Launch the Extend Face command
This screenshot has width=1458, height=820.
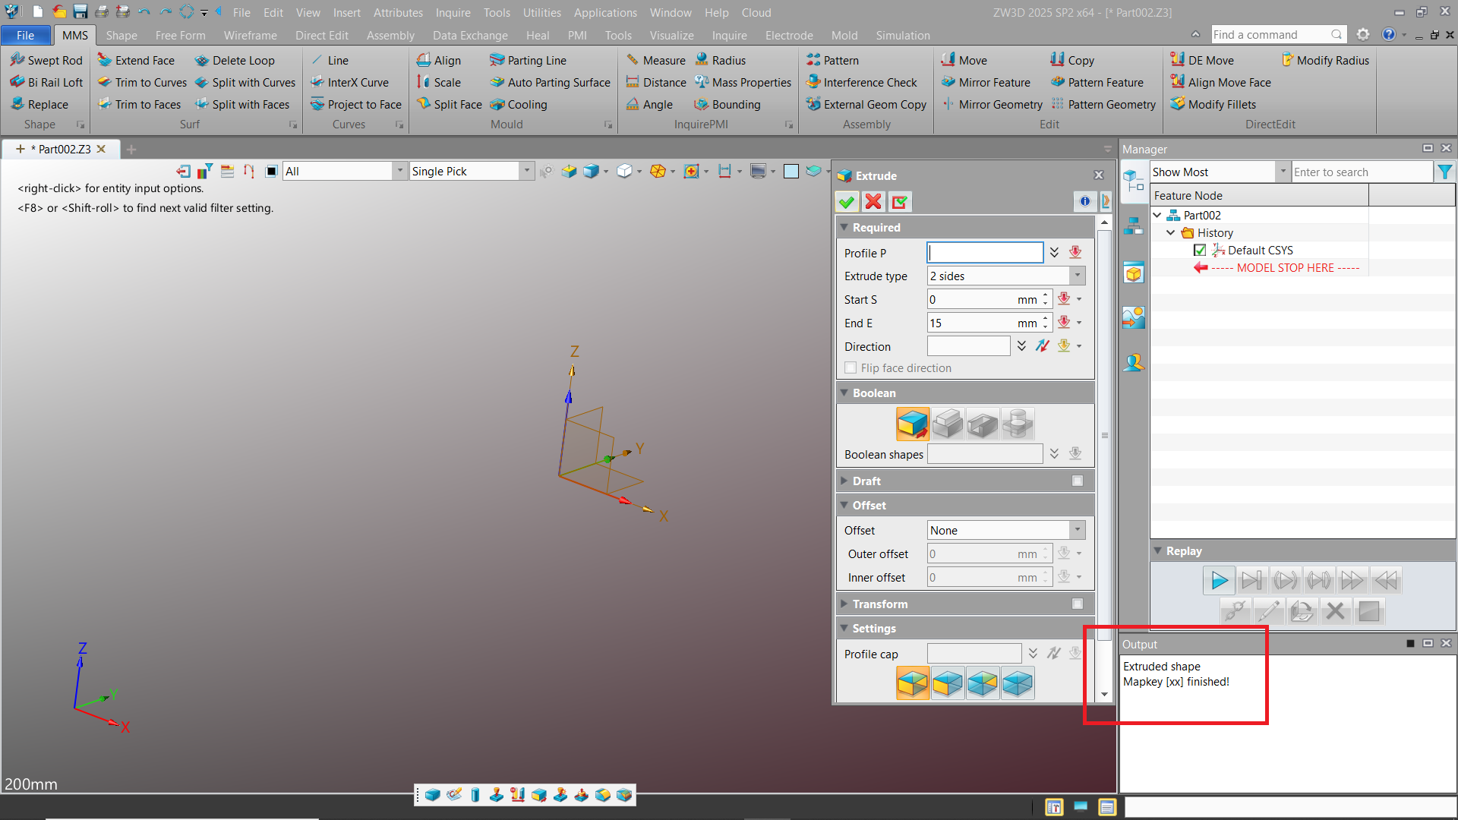click(136, 60)
